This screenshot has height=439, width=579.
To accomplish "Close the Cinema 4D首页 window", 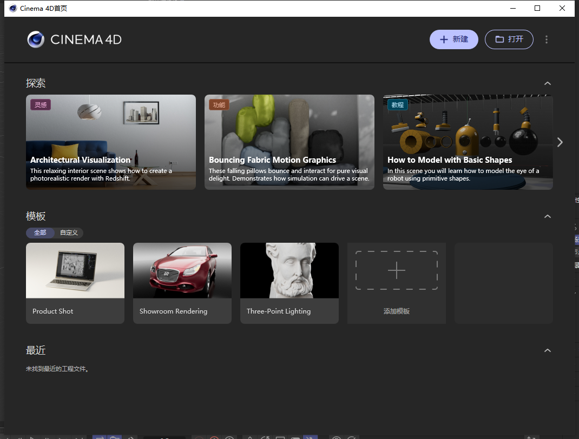I will coord(562,8).
